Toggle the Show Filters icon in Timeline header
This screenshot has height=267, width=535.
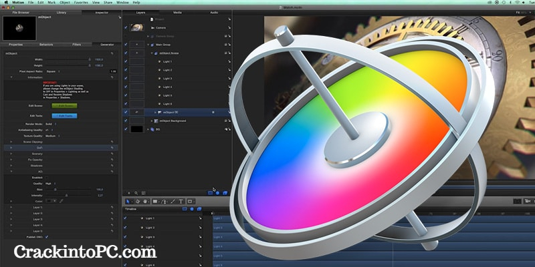point(199,209)
